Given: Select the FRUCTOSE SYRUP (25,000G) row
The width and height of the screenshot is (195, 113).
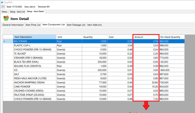Looking at the screenshot, I should click(x=94, y=95).
